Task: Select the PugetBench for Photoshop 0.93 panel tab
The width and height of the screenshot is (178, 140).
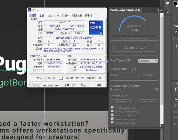Action: [x=125, y=10]
